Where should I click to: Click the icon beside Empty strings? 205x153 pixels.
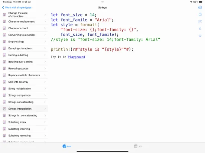click(4, 42)
